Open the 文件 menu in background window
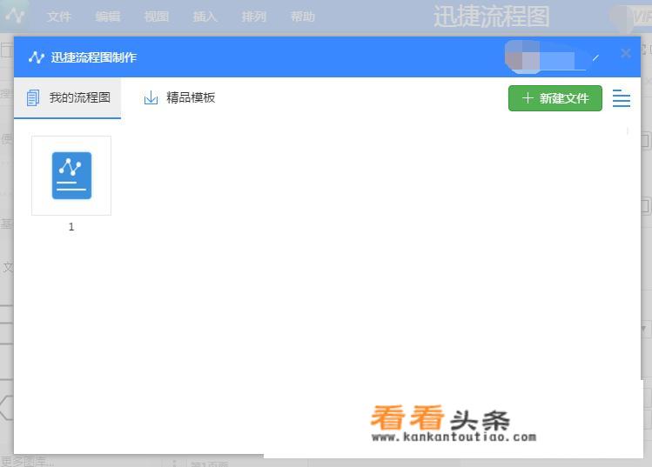This screenshot has height=467, width=652. pyautogui.click(x=59, y=17)
